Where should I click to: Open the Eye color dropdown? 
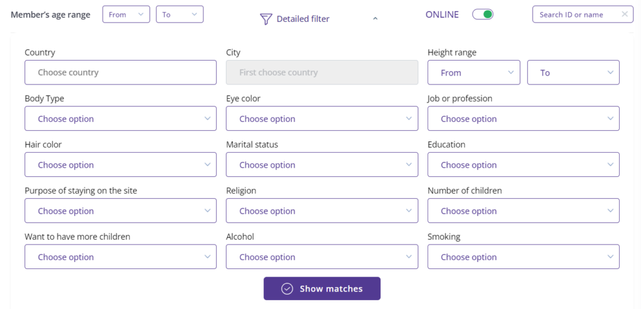click(322, 119)
